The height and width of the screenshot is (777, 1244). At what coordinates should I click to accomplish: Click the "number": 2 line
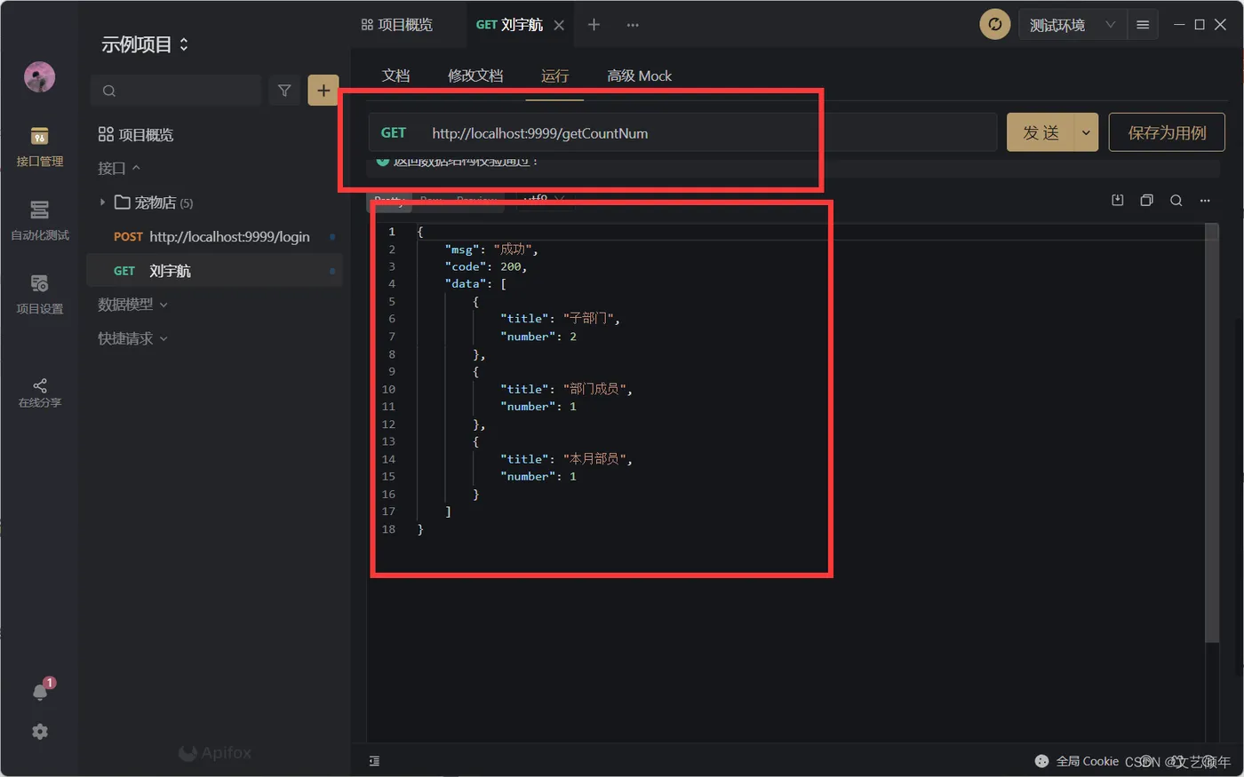pyautogui.click(x=538, y=337)
